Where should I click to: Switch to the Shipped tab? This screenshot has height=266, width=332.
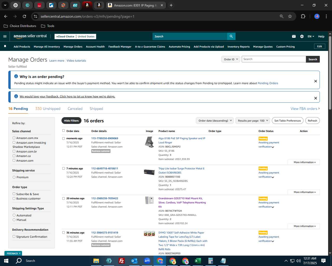pyautogui.click(x=96, y=109)
